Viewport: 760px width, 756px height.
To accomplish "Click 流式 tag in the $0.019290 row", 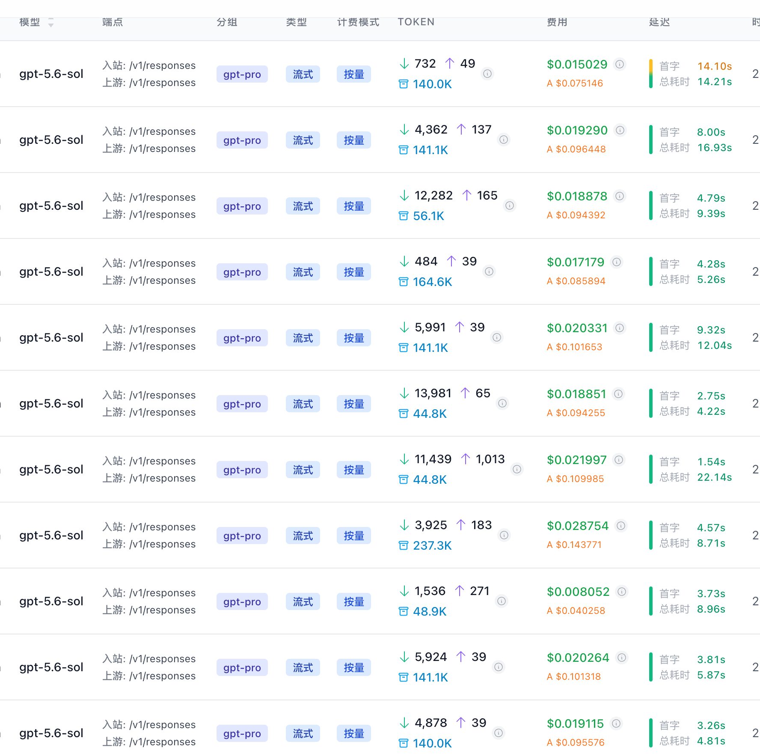I will [x=303, y=140].
